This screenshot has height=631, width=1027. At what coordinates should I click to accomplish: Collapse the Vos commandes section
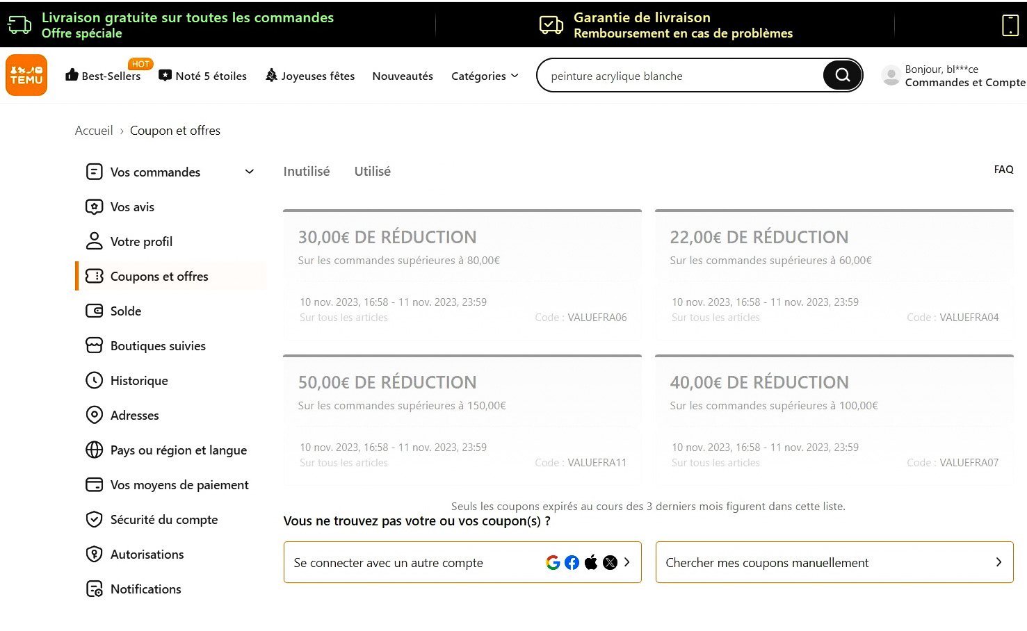pyautogui.click(x=249, y=172)
